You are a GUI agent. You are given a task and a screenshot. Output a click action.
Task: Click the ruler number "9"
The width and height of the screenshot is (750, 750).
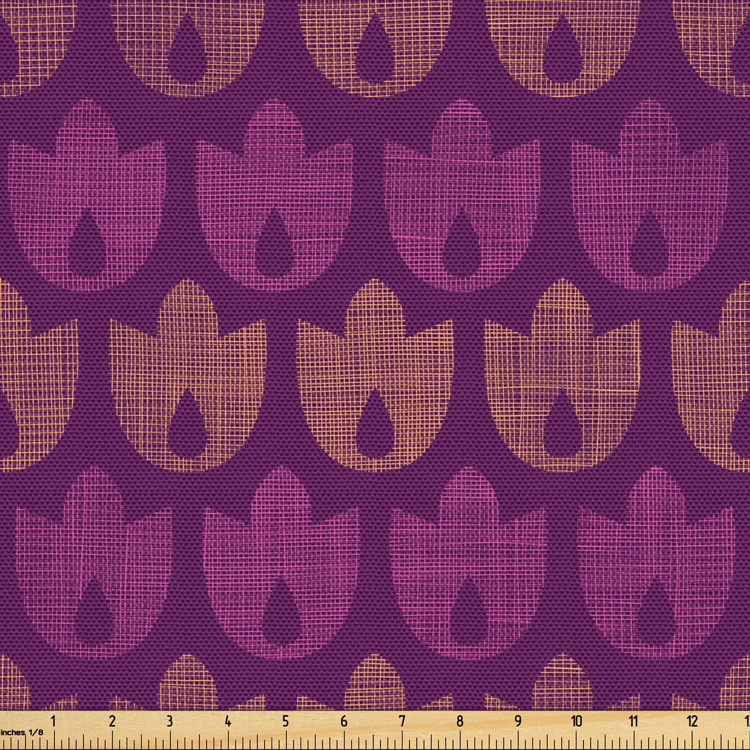(x=518, y=721)
